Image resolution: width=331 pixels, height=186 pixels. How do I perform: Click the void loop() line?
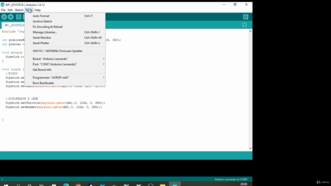(x=13, y=69)
